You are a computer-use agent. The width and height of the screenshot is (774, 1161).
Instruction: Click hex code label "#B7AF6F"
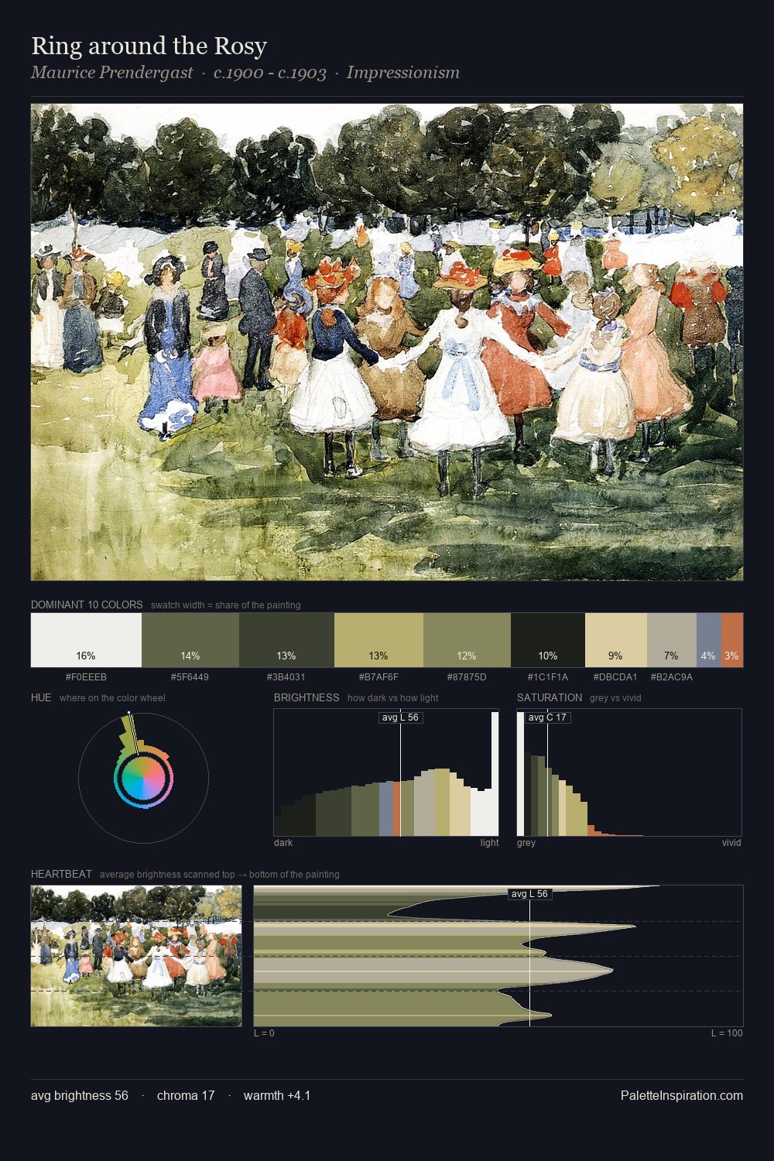pyautogui.click(x=378, y=676)
